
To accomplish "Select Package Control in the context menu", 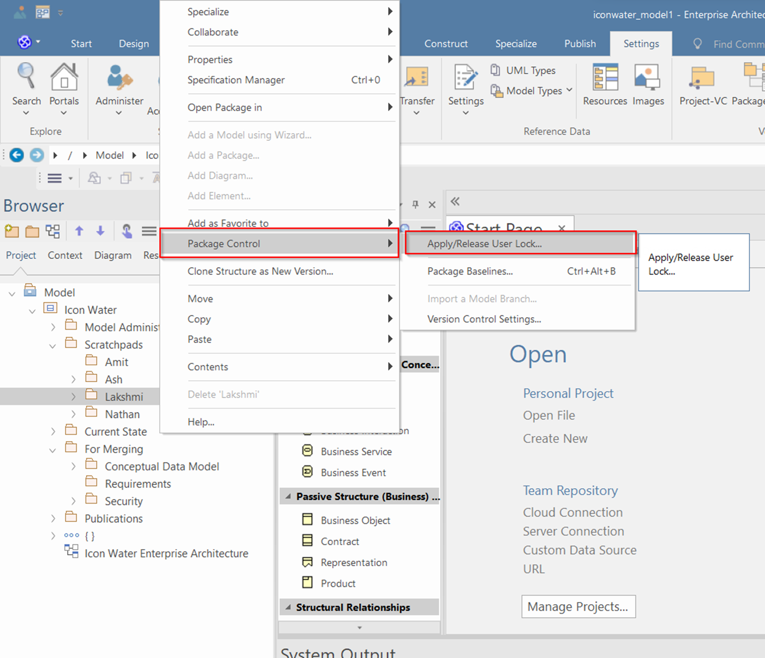I will click(279, 243).
